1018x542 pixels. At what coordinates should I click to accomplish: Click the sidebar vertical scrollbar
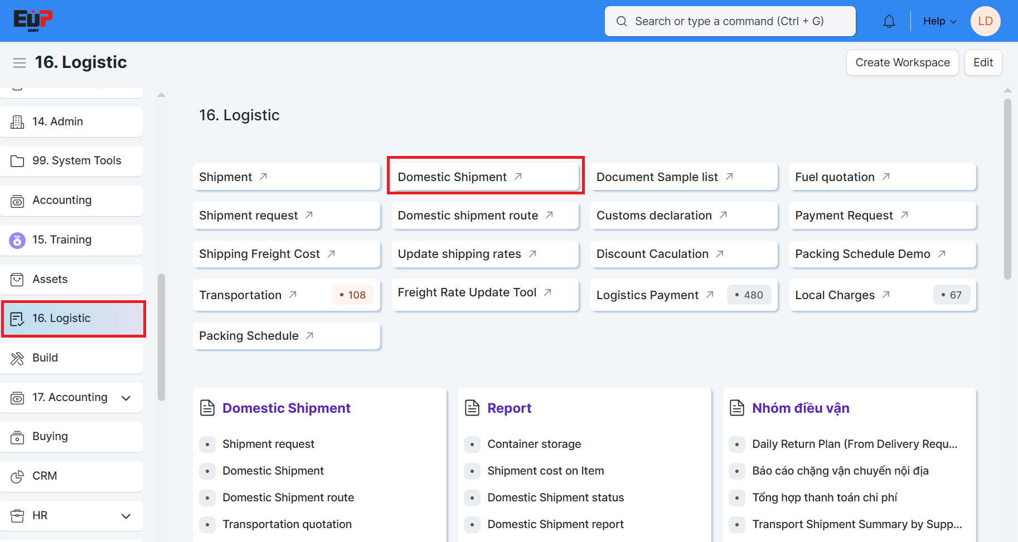click(x=161, y=337)
